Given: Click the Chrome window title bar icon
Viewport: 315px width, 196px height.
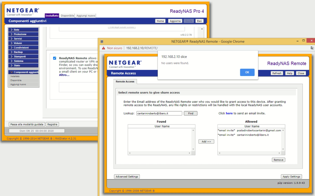Looking at the screenshot, I should 102,42.
